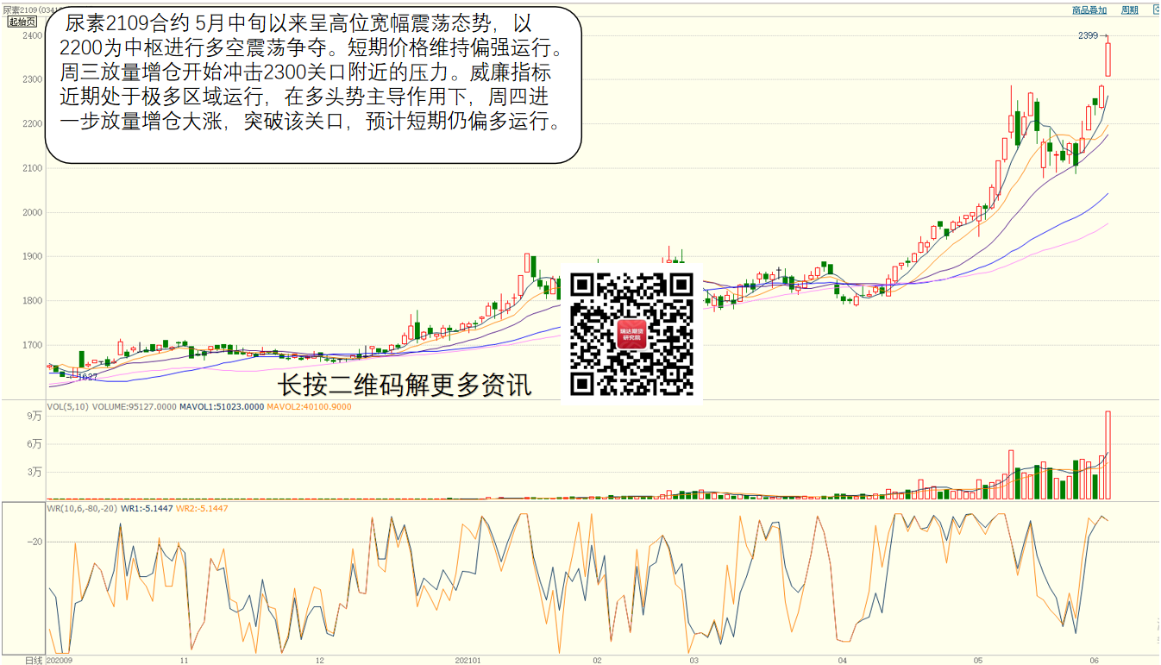Open the 商品叠加 link

click(1089, 10)
